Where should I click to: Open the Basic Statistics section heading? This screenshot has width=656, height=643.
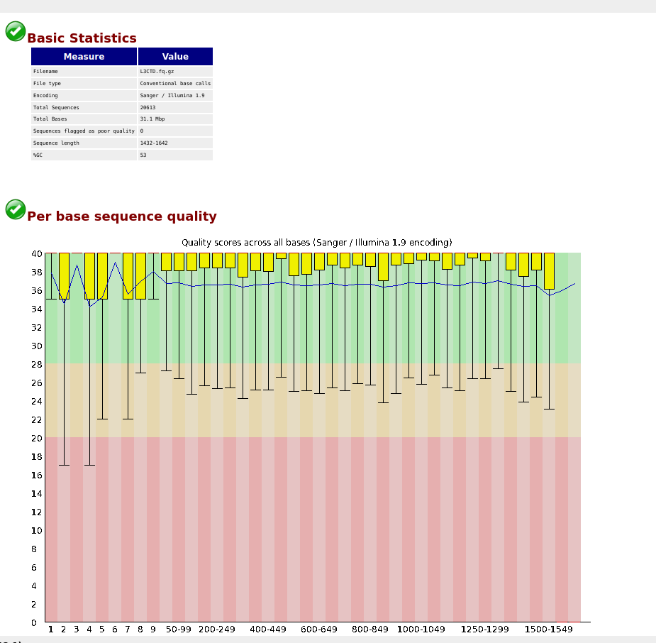coord(82,38)
